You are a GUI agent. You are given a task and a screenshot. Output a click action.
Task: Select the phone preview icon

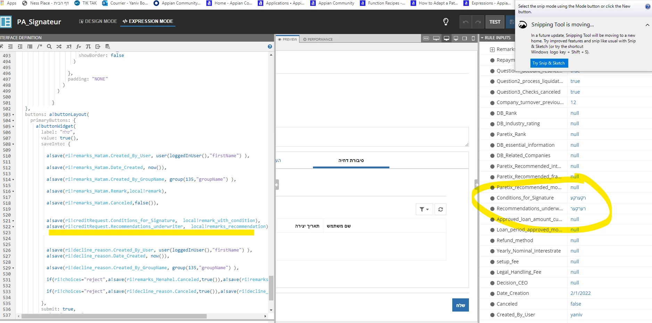click(x=473, y=39)
